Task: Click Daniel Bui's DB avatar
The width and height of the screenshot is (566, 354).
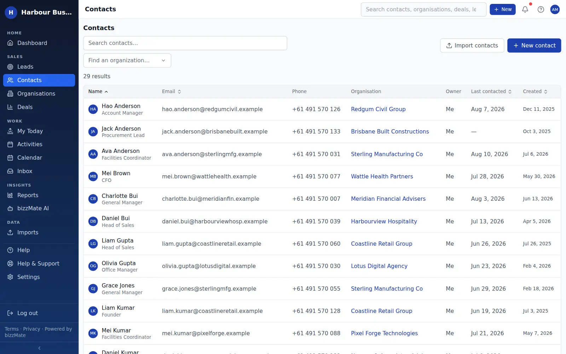Action: 93,221
